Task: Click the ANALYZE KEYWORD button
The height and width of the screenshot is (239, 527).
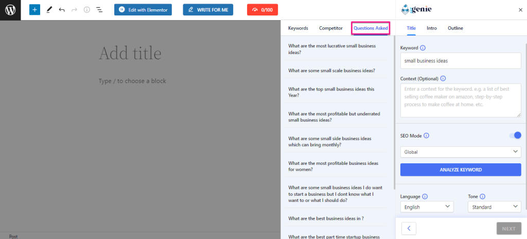Action: pos(461,169)
